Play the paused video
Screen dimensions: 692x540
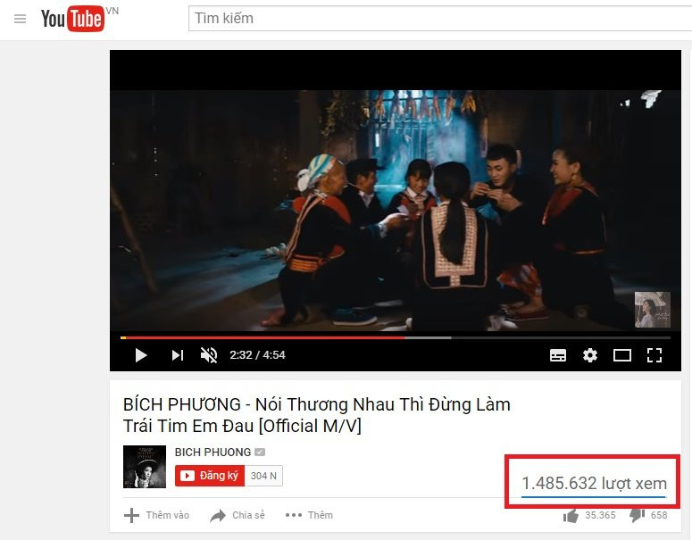[x=141, y=355]
